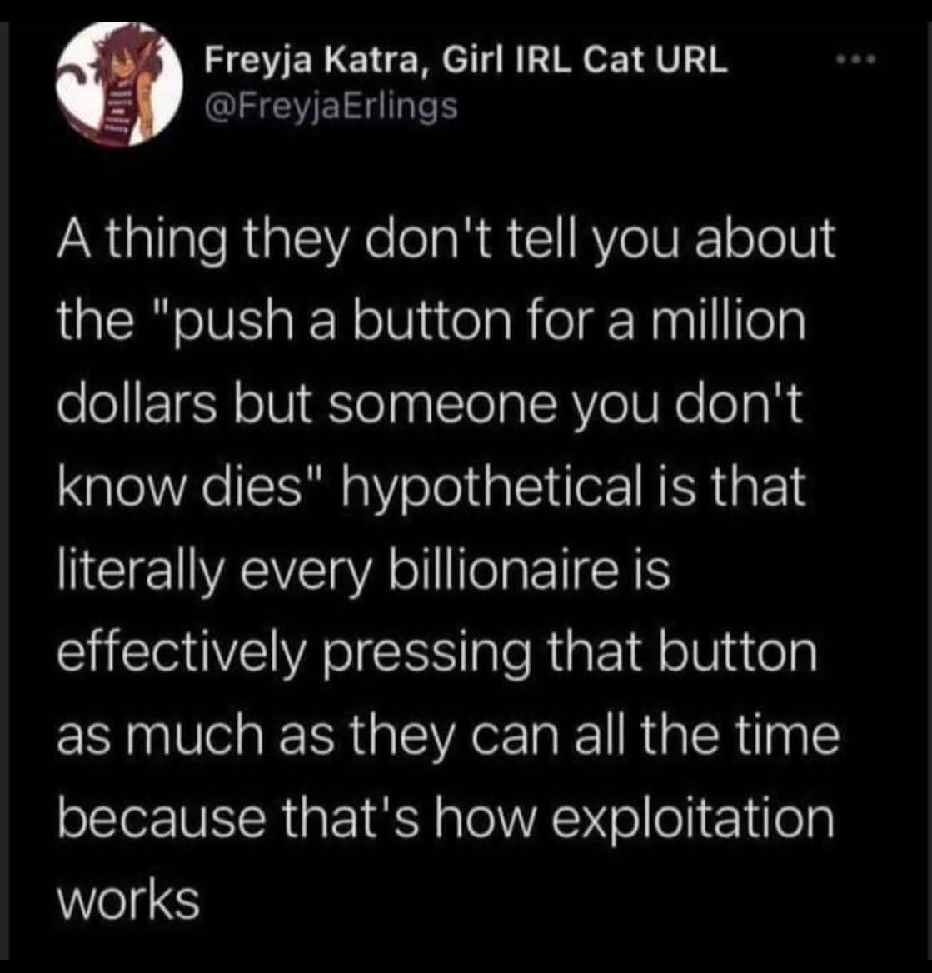Open the display name Freyja Katra, Girl IRL Cat URL
The width and height of the screenshot is (932, 973).
(466, 60)
